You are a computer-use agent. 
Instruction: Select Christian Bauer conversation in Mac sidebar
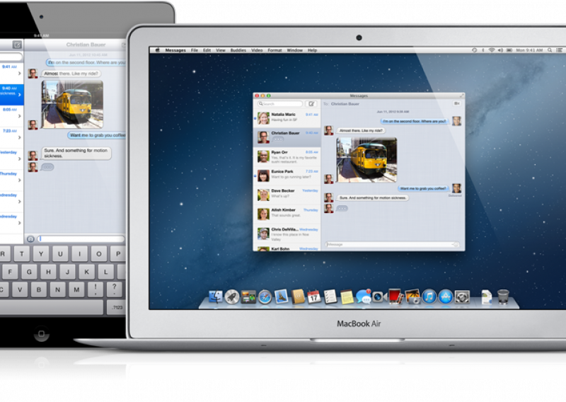pos(287,137)
